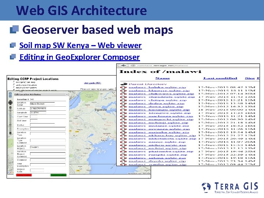Click the zip icon beside malawi_balaka.sqlite.zip
This screenshot has width=264, height=198.
(124, 87)
